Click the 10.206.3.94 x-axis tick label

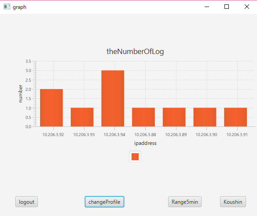[114, 135]
